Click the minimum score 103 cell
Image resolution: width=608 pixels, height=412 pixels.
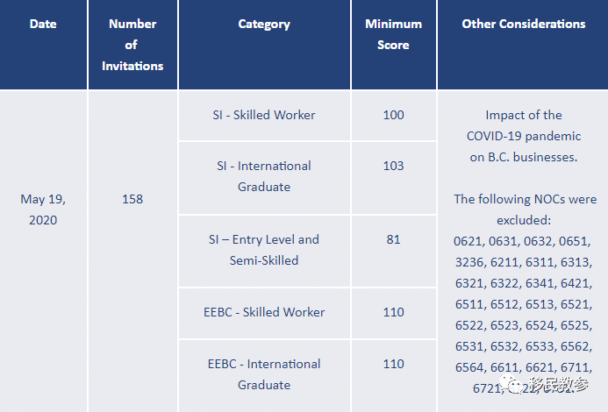(x=393, y=166)
